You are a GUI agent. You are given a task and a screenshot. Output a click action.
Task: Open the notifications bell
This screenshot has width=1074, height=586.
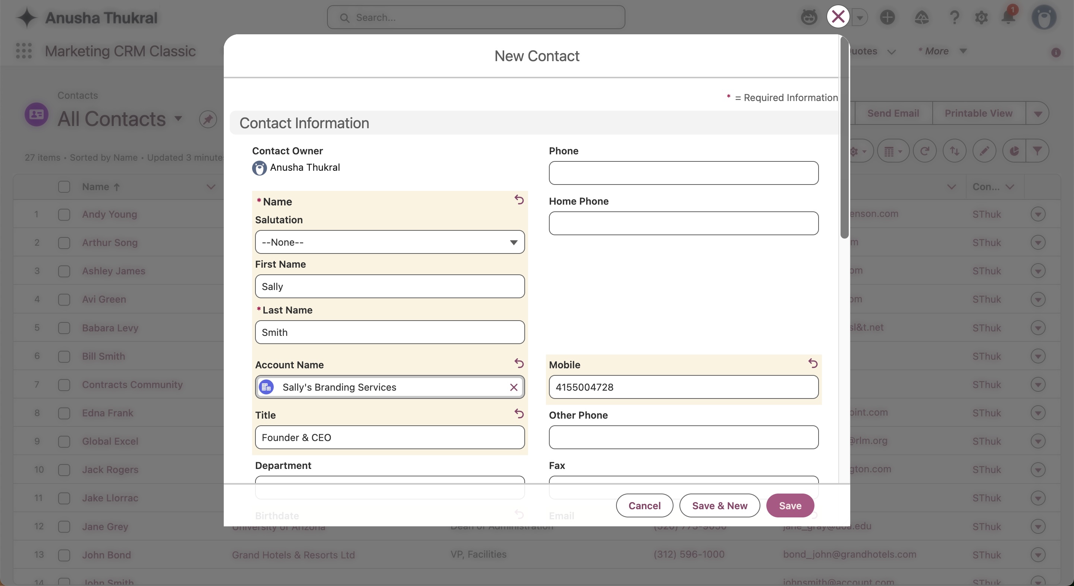(1008, 18)
